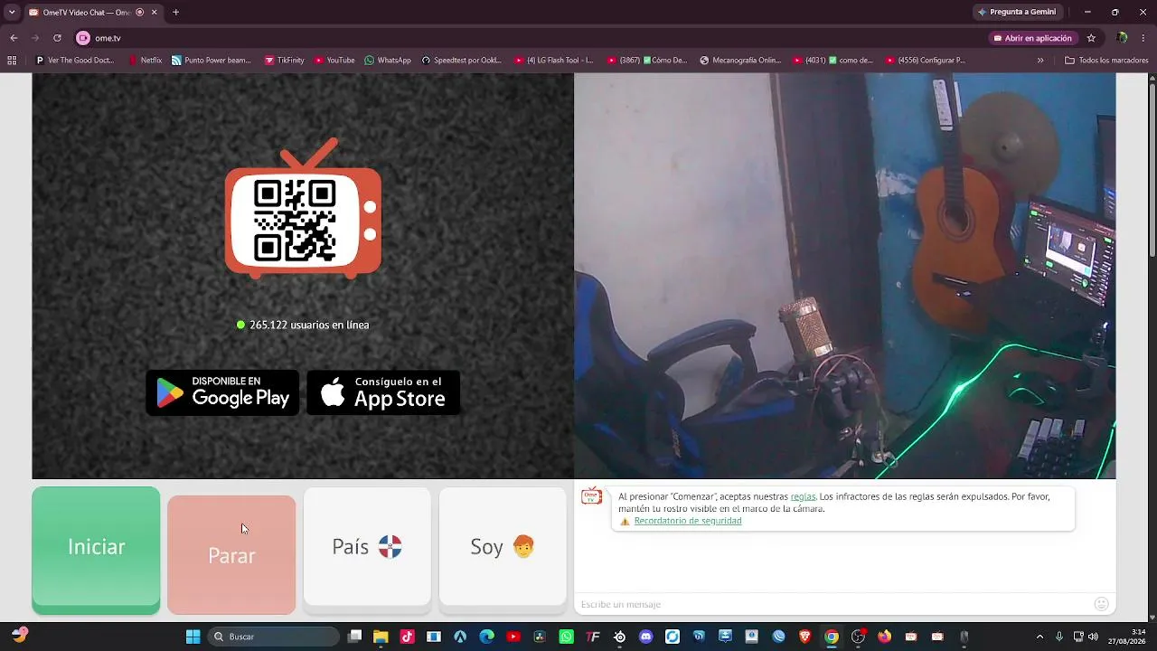
Task: Open the LG Flash Tool bookmark
Action: click(x=554, y=61)
